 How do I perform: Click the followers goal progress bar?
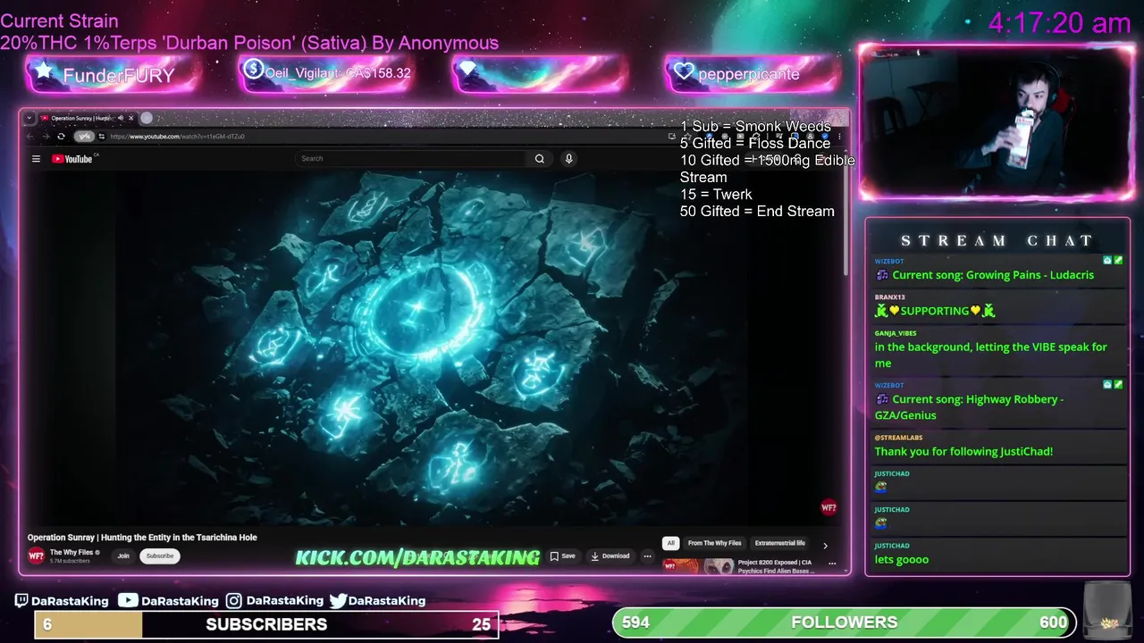tap(843, 622)
